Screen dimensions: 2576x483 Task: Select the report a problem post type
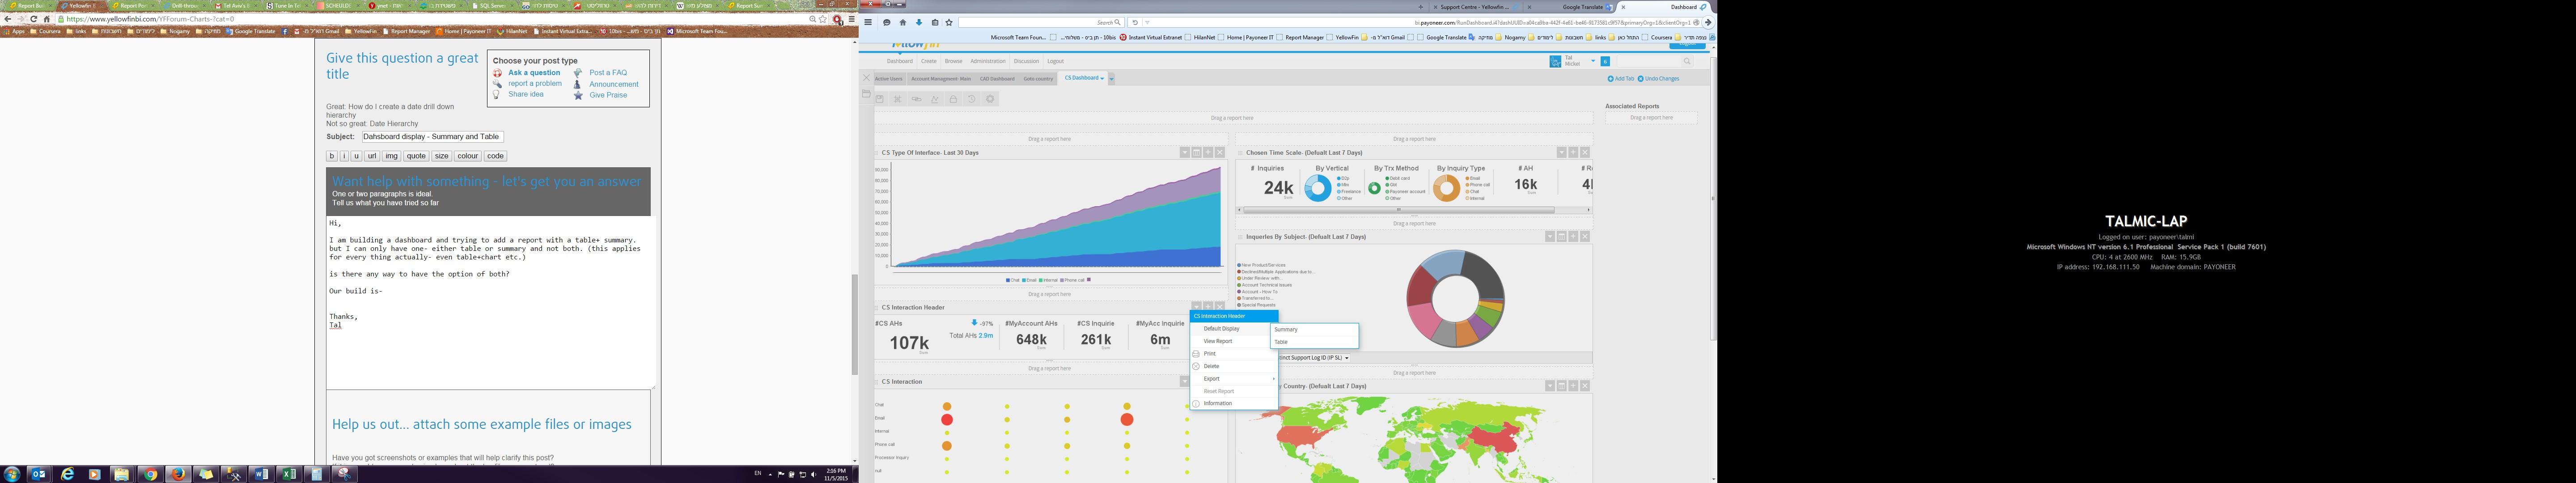coord(535,84)
